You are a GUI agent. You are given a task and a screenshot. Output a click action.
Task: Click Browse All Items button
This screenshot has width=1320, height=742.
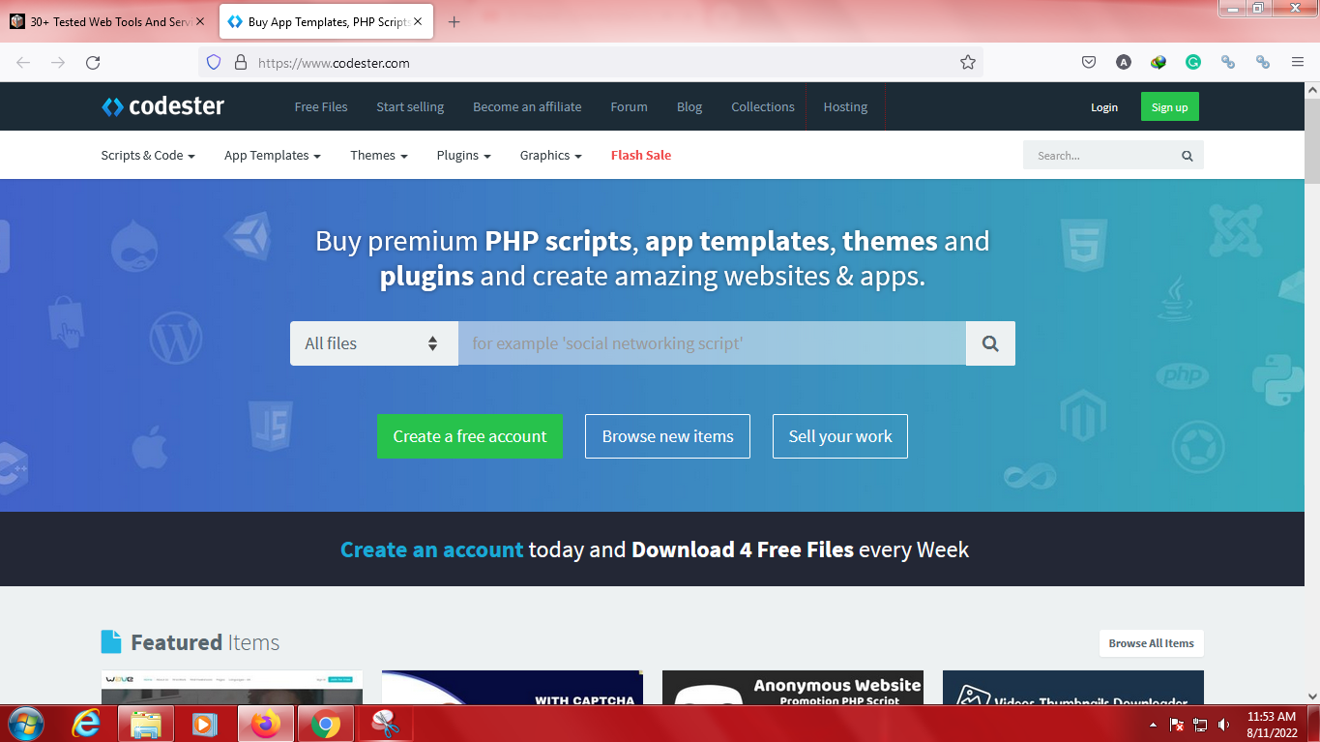[1152, 643]
